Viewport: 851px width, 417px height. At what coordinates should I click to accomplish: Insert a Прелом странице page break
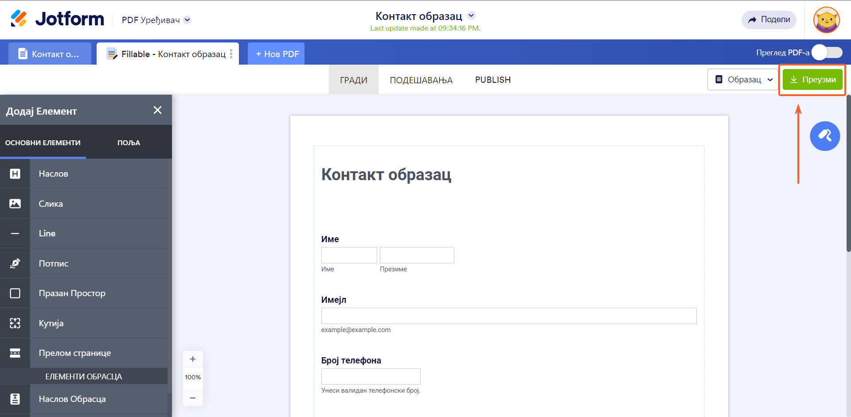tap(74, 353)
